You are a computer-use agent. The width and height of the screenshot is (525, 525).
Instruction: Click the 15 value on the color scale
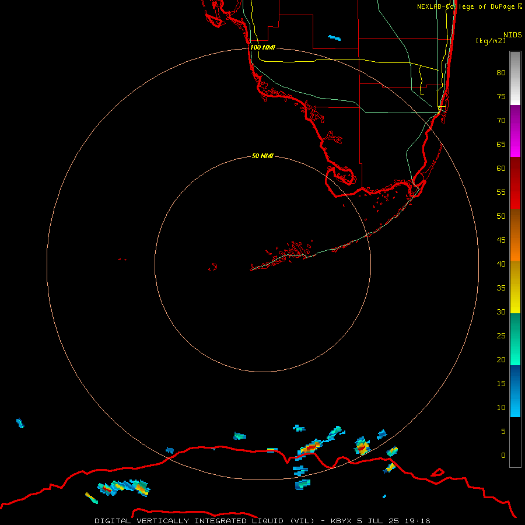(501, 384)
